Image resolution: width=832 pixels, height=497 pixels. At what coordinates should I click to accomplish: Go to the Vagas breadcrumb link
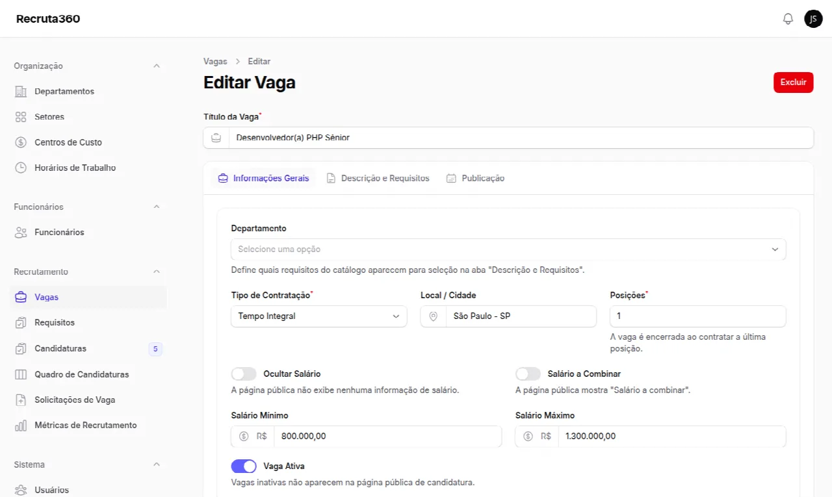pyautogui.click(x=215, y=61)
